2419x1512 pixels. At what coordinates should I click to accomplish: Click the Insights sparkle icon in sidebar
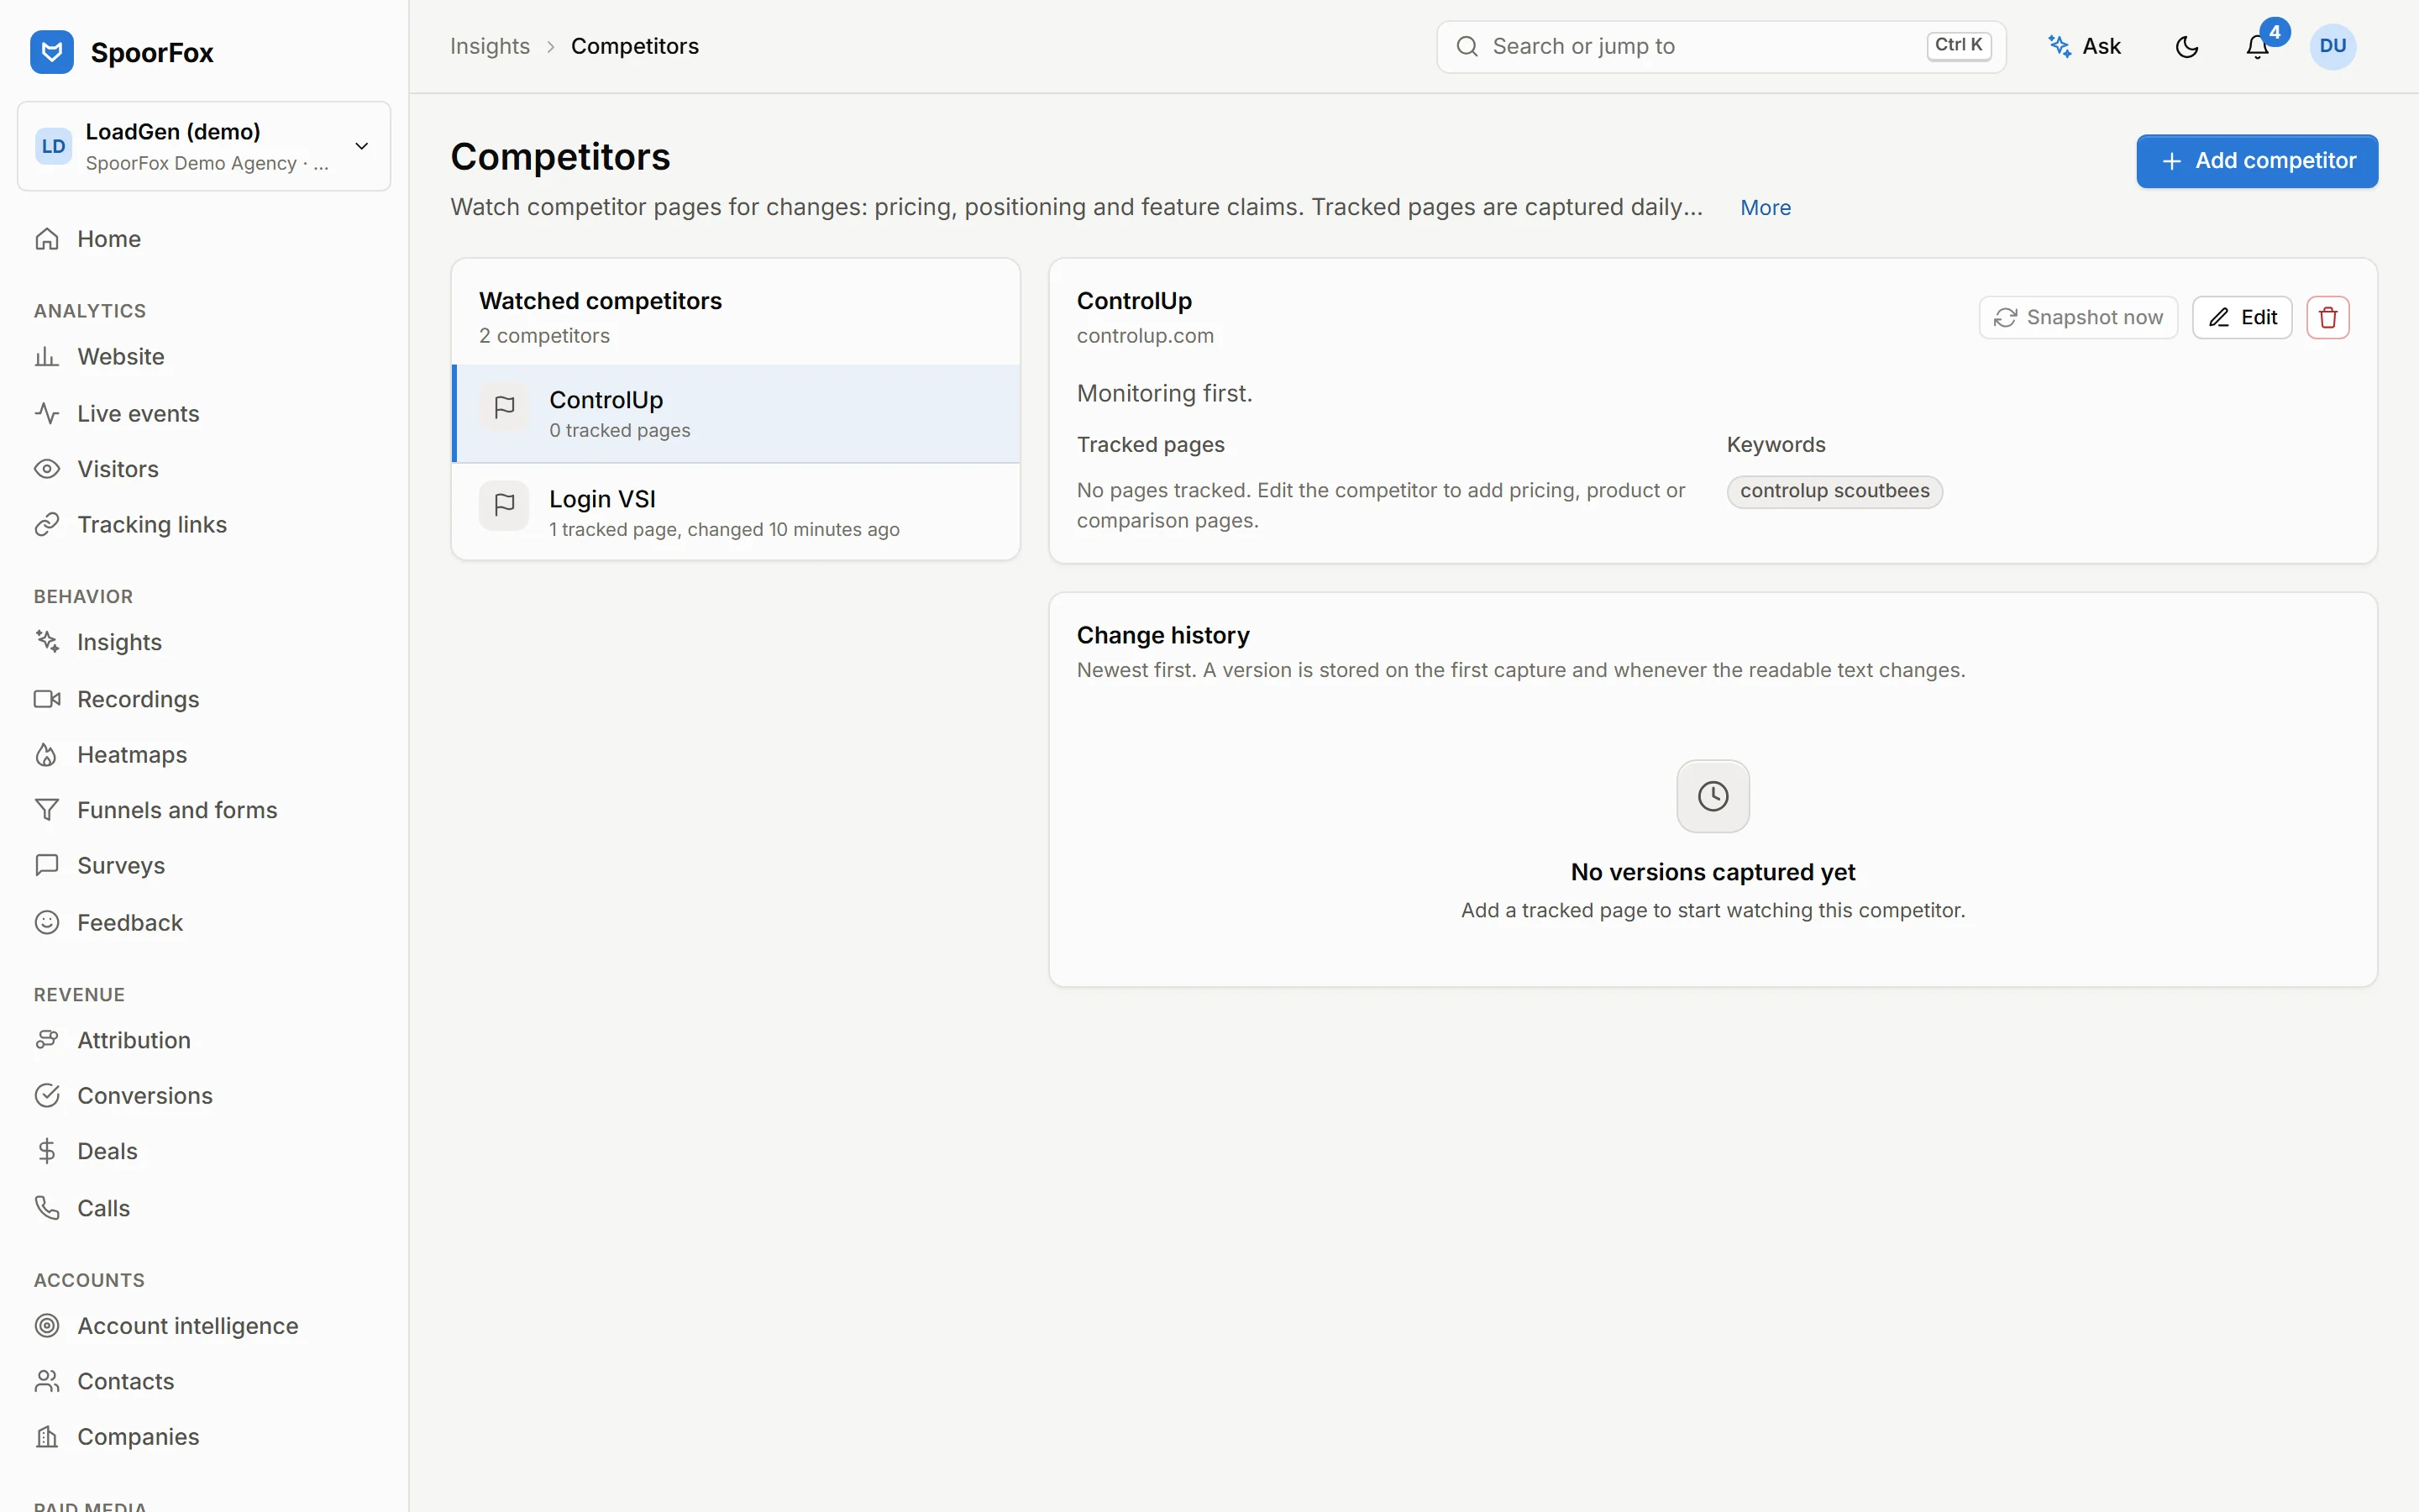[47, 642]
